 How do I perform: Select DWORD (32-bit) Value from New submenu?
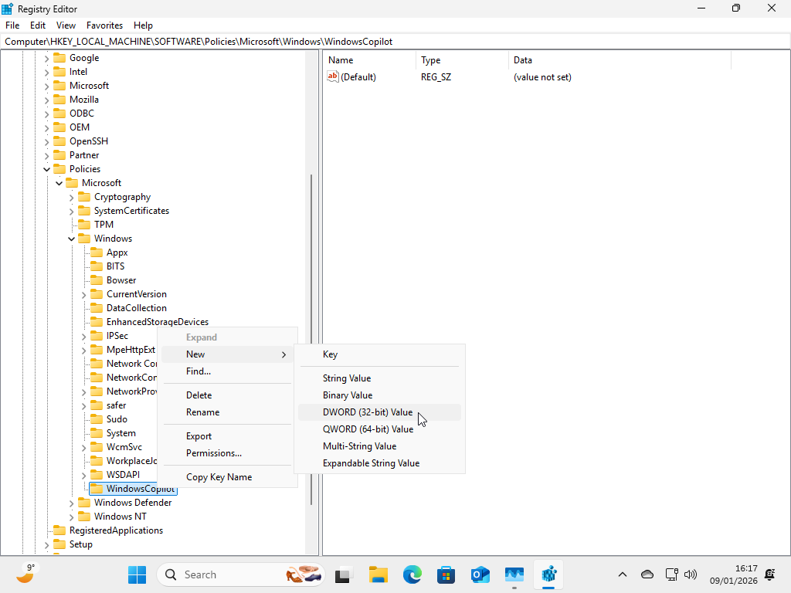368,412
